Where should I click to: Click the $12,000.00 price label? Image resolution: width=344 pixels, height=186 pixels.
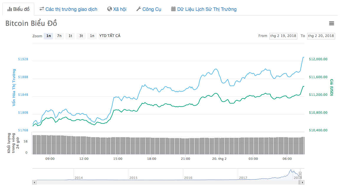318,59
